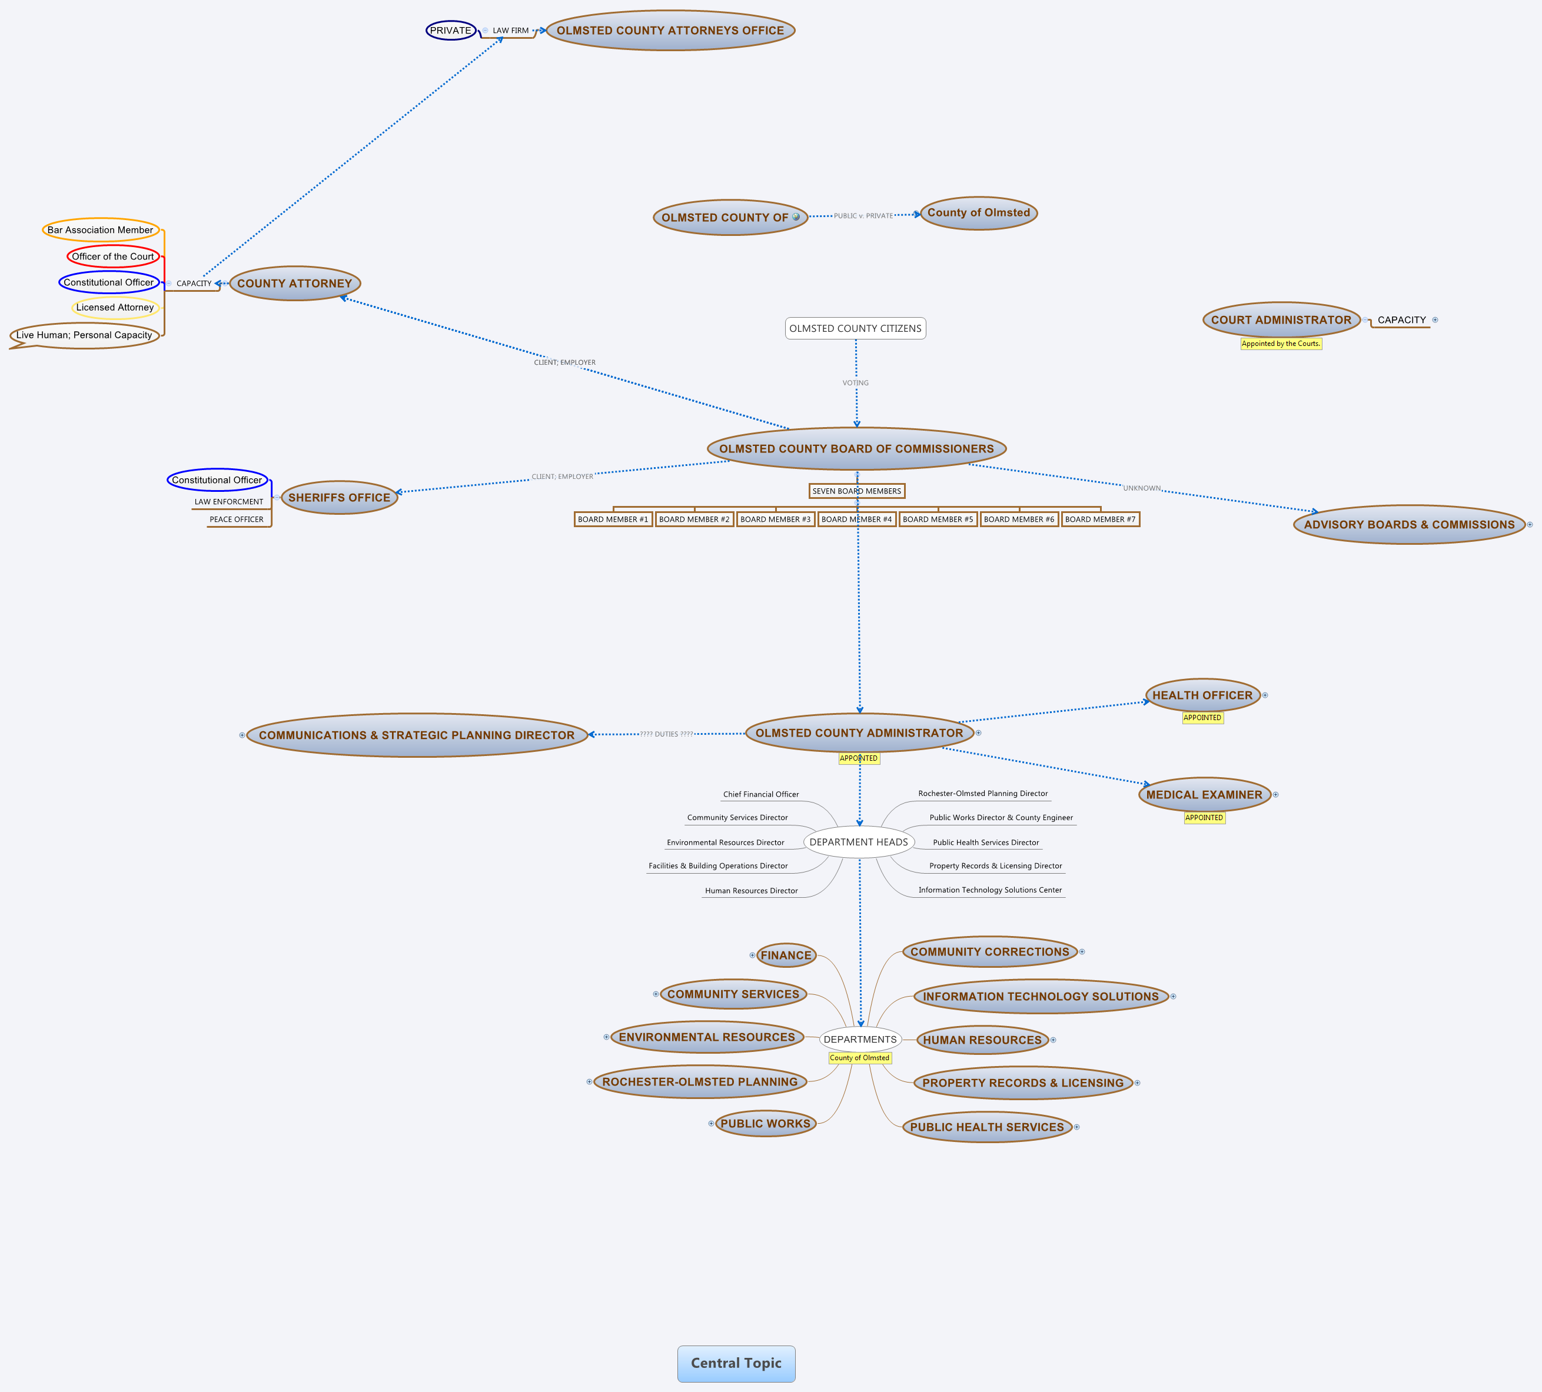Expand the COMMUNICATIONS & STRATEGIC PLANNING DIRECTOR branch
This screenshot has width=1542, height=1392.
(243, 735)
